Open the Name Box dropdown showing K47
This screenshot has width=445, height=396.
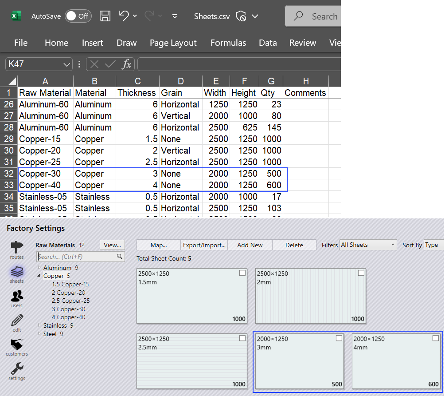[66, 64]
